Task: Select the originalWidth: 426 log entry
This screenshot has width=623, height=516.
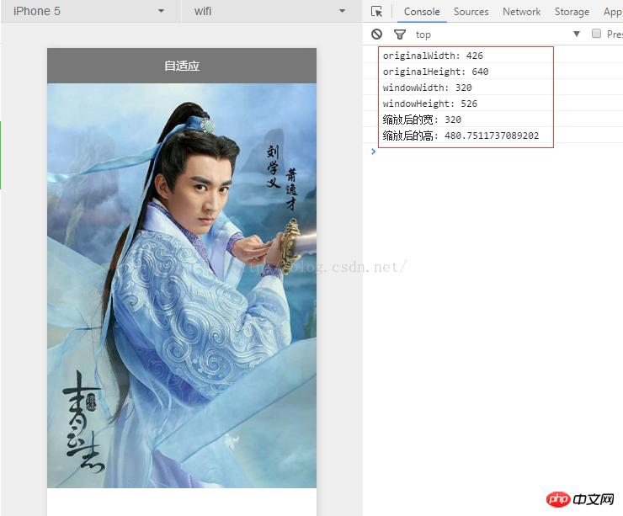Action: click(x=433, y=56)
